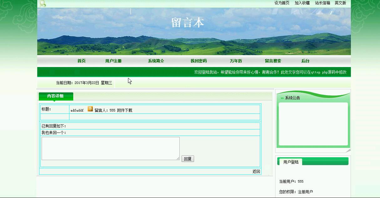Open 留言搜索 in the navigation bar
The width and height of the screenshot is (380, 198).
tap(273, 61)
